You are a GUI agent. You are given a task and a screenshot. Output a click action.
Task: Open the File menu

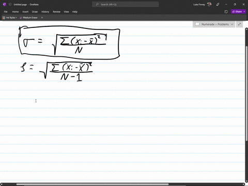6,12
